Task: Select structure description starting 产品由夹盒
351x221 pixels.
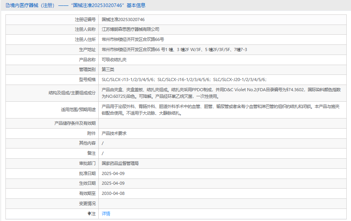Action: [221, 93]
